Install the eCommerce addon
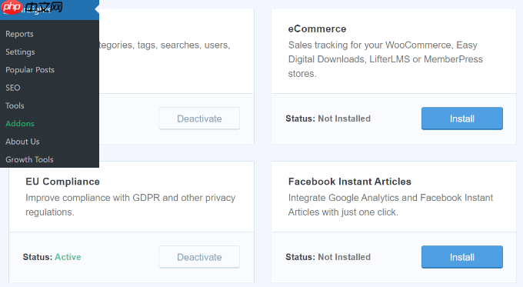This screenshot has height=287, width=523. click(x=462, y=118)
